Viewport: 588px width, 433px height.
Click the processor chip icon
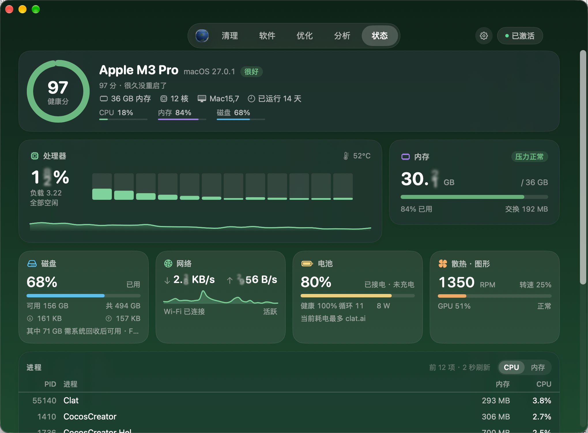click(35, 156)
